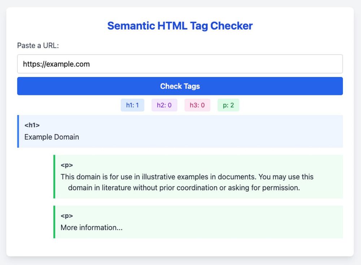The image size is (361, 265).
Task: Click the blue left border of h1 result
Action: point(18,131)
